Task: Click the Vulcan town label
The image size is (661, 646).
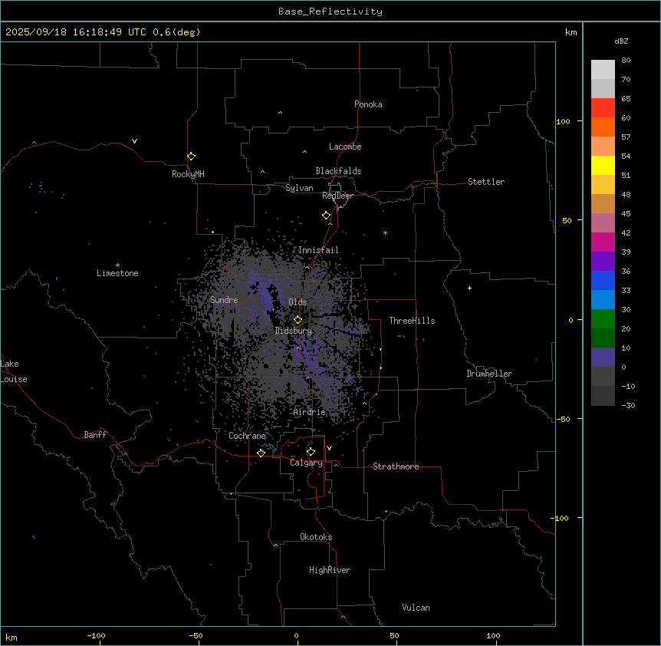Action: [416, 608]
